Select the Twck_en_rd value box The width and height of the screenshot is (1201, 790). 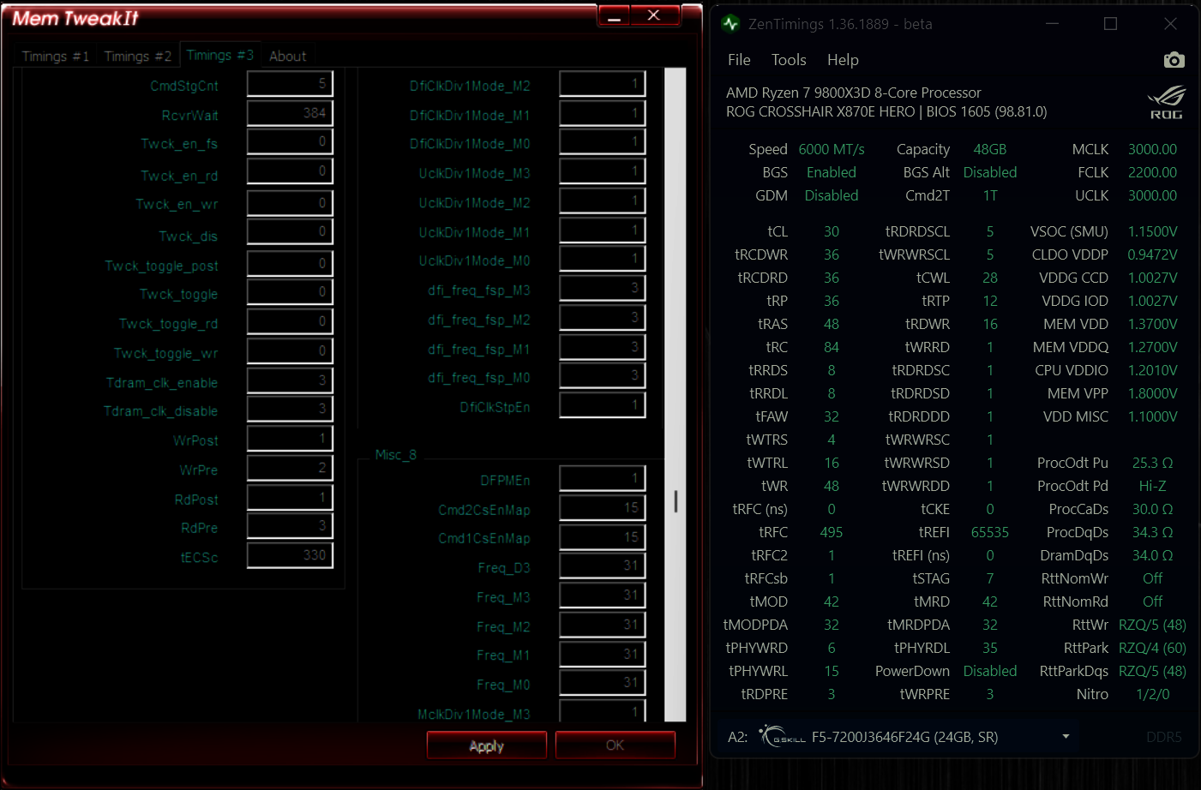pyautogui.click(x=290, y=171)
